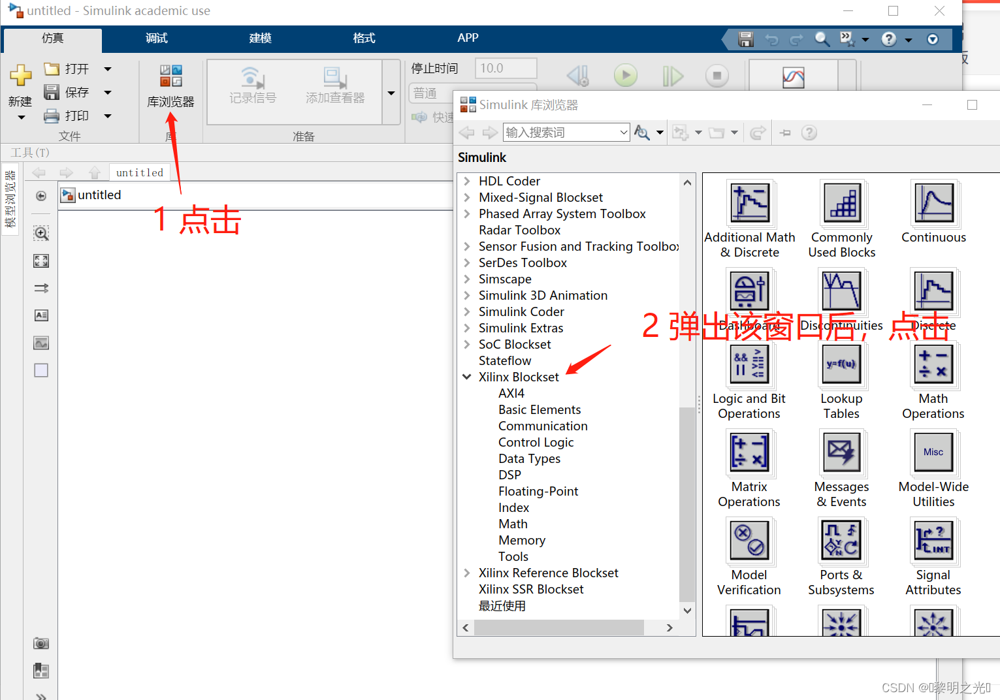Viewport: 1000px width, 700px height.
Task: Click the help icon in the Library Browser toolbar
Action: (x=809, y=133)
